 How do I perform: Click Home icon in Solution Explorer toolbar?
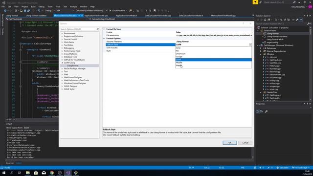pyautogui.click(x=265, y=20)
